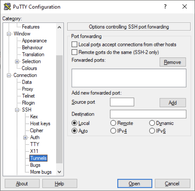The image size is (195, 191).
Task: Select the IPv4 radio button
Action: click(x=113, y=131)
